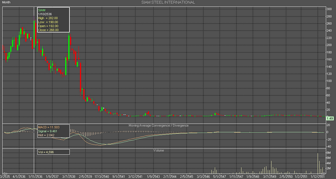Click the Close = 268.00 value

pyautogui.click(x=48, y=30)
